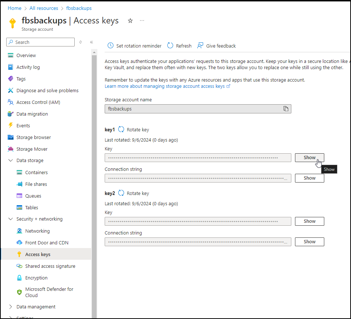Go to Home breadcrumb link
351x319 pixels.
pyautogui.click(x=15, y=8)
